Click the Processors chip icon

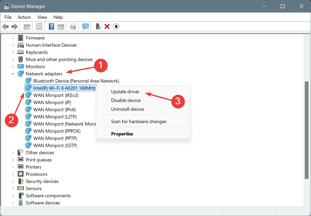coord(20,174)
